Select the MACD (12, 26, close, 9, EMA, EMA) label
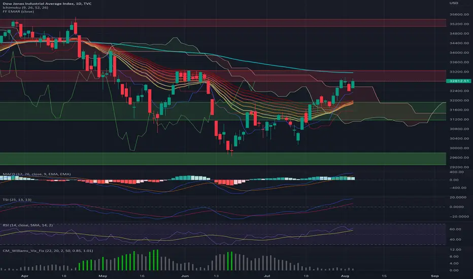The width and height of the screenshot is (473, 279). pos(37,174)
